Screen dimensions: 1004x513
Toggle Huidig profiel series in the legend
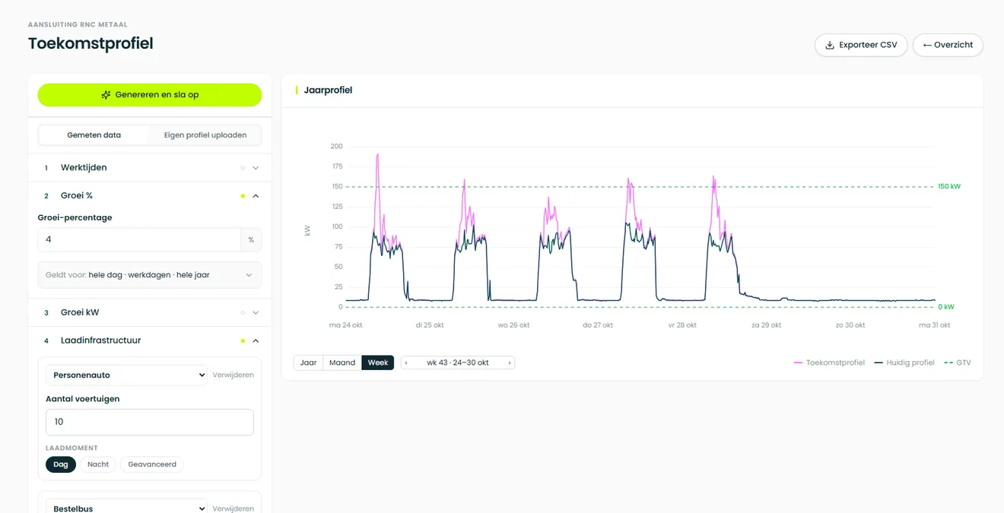[x=904, y=363]
